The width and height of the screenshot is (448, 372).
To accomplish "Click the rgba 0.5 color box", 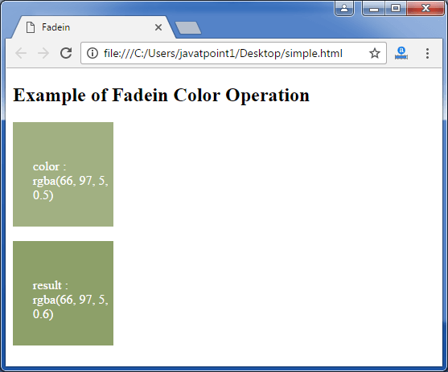I will (x=64, y=174).
